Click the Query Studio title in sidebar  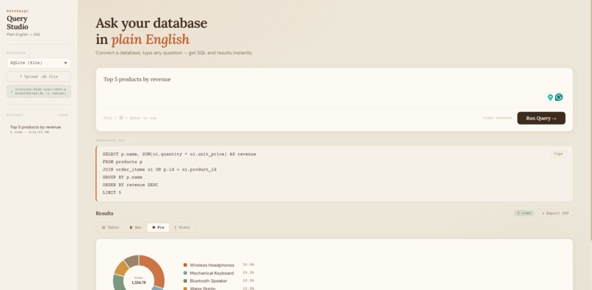click(18, 23)
